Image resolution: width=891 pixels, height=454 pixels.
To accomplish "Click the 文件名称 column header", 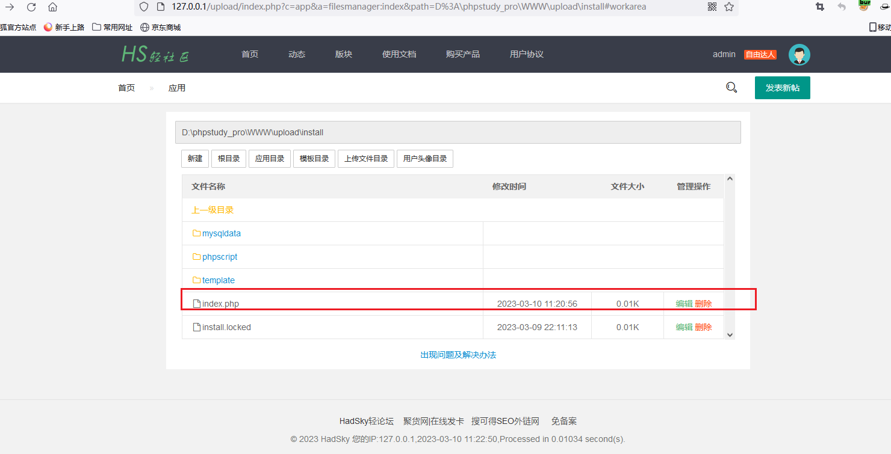I will (x=208, y=186).
